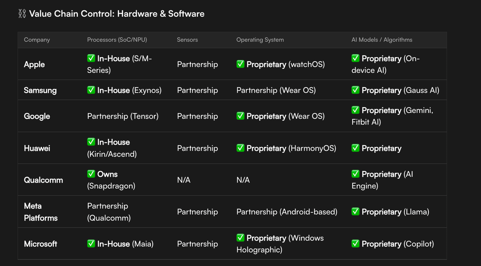This screenshot has height=266, width=481.
Task: Click the green checkmark before Proprietary (Copilot)
Action: [x=355, y=244]
